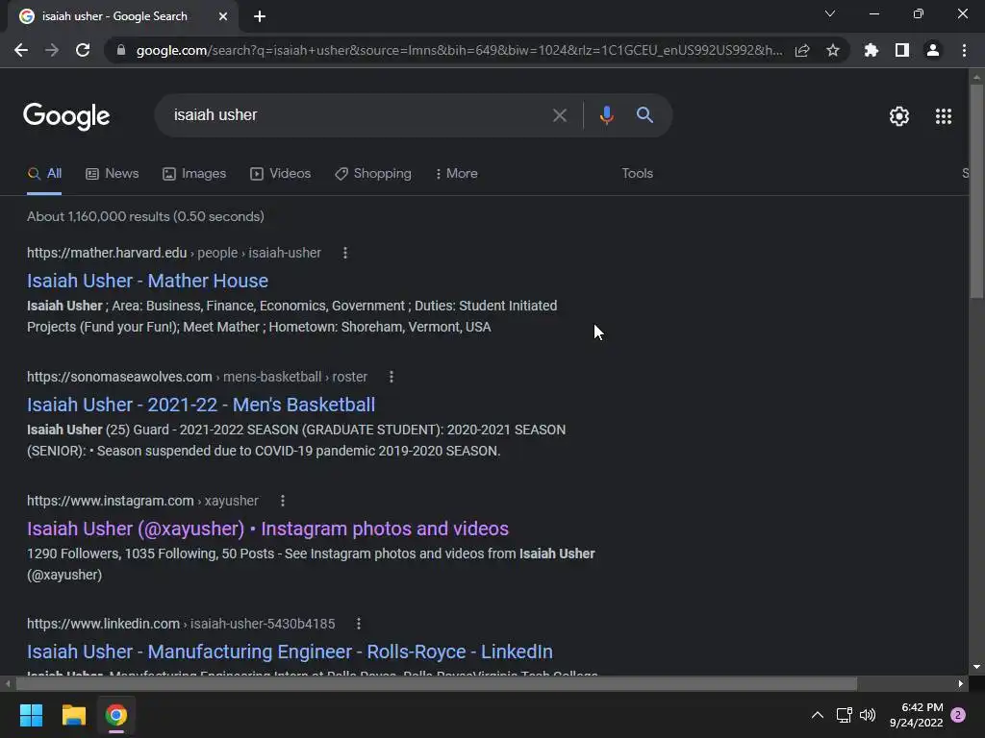Open the Chrome profile avatar
The height and width of the screenshot is (738, 985).
(x=933, y=50)
